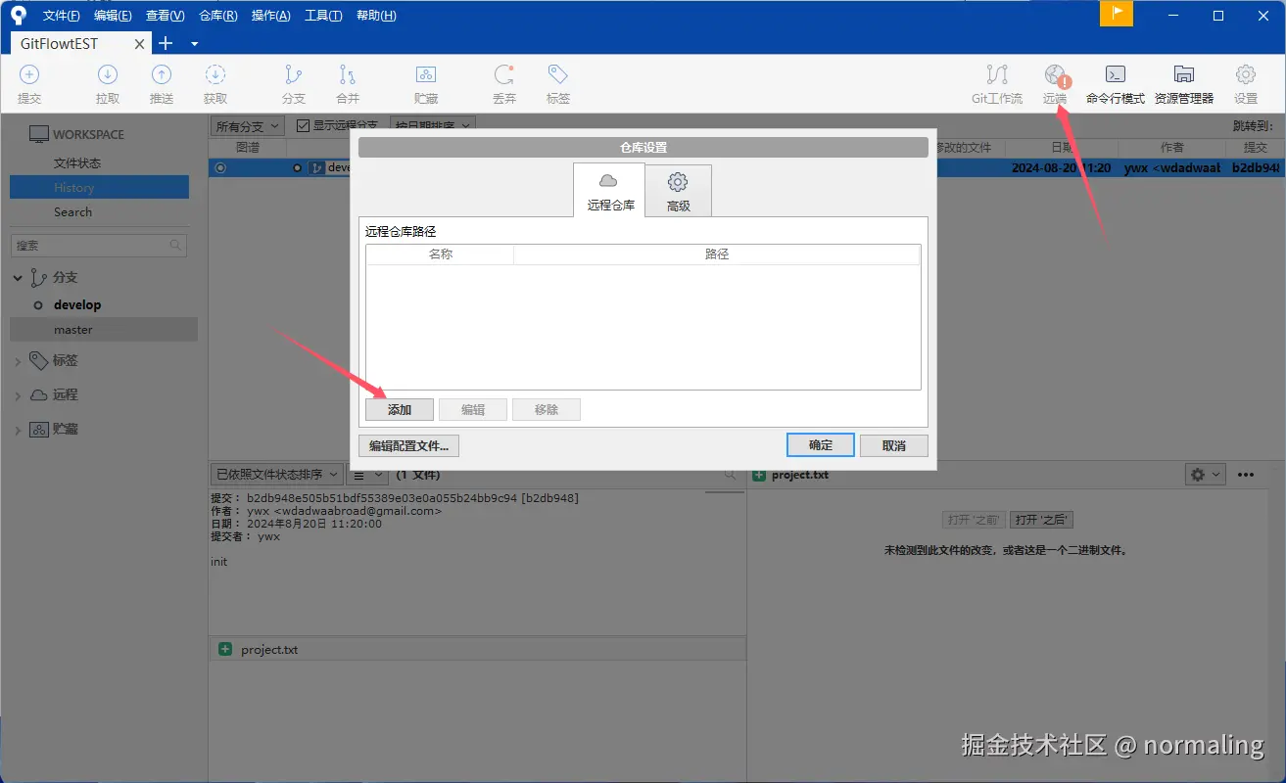
Task: Select History in the sidebar
Action: (99, 187)
